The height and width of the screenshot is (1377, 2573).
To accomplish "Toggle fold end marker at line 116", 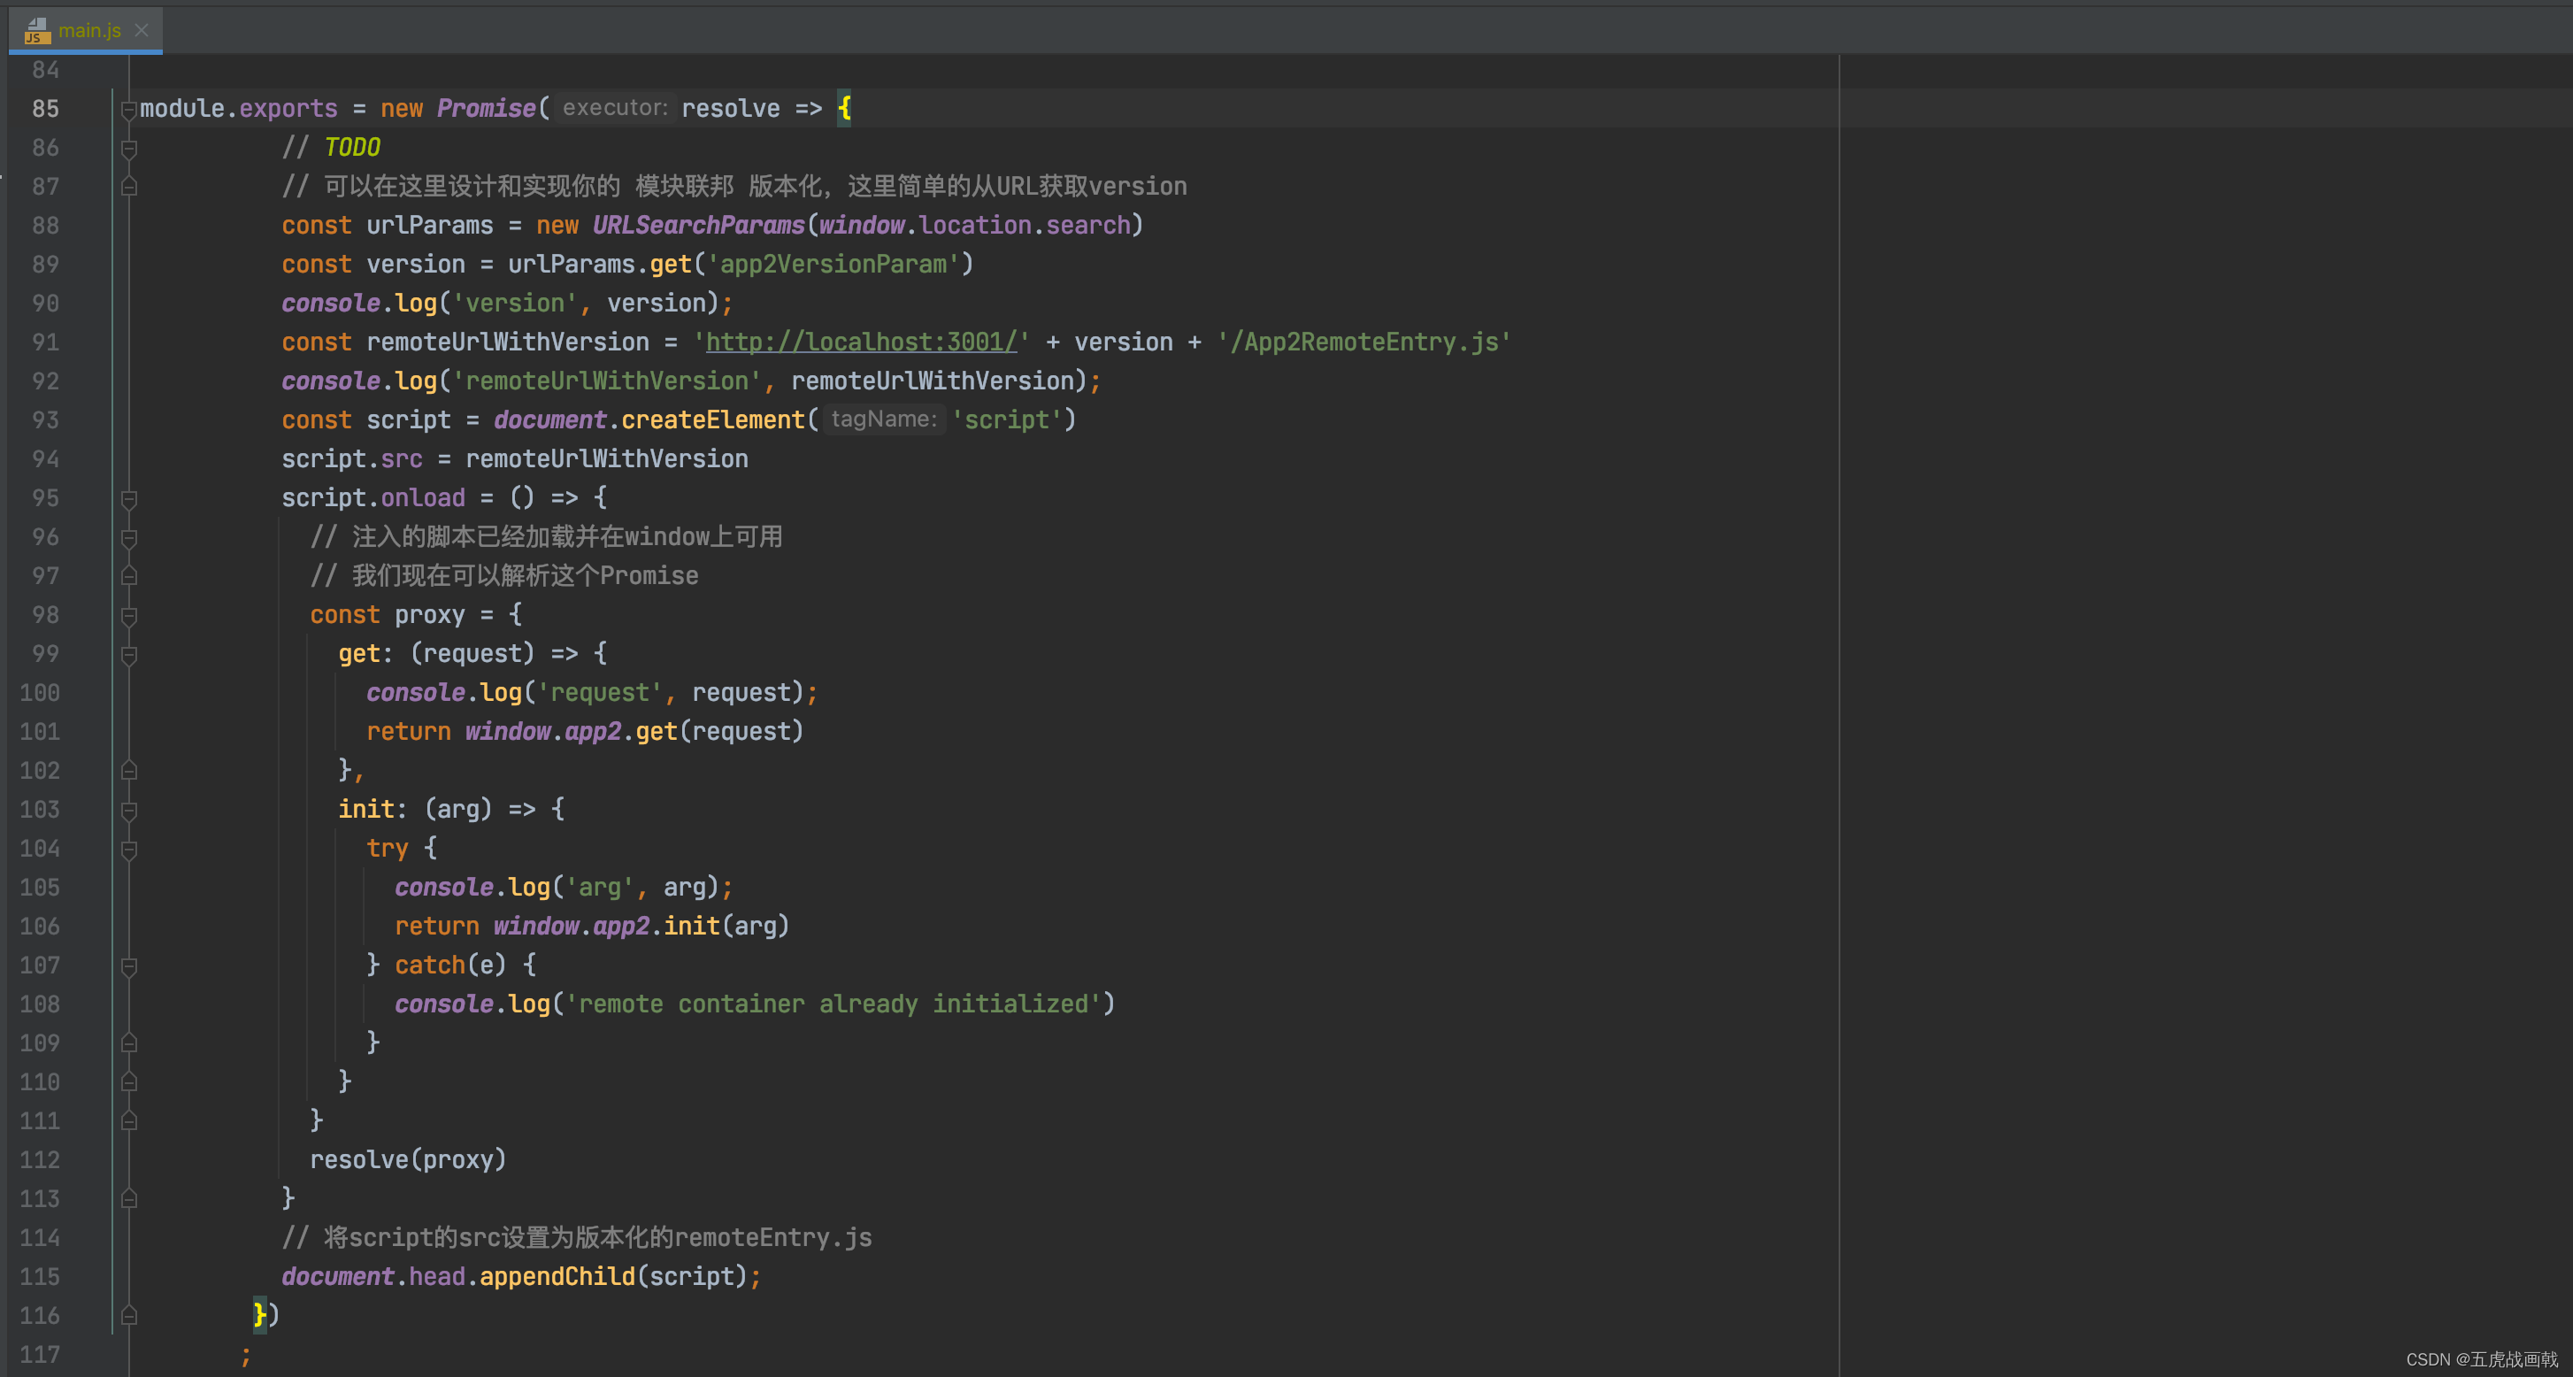I will (x=129, y=1316).
